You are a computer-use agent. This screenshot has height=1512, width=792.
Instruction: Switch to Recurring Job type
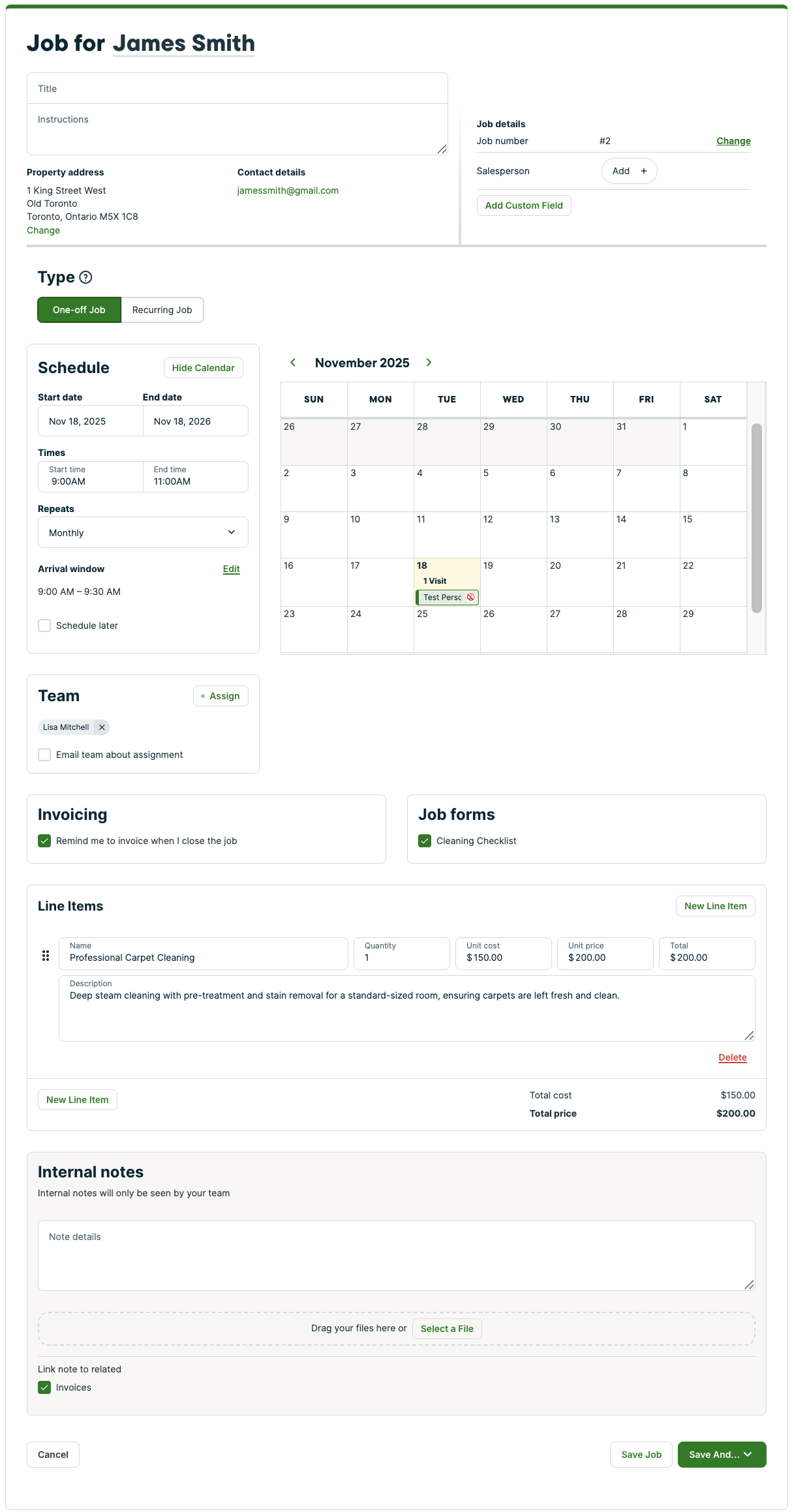162,310
